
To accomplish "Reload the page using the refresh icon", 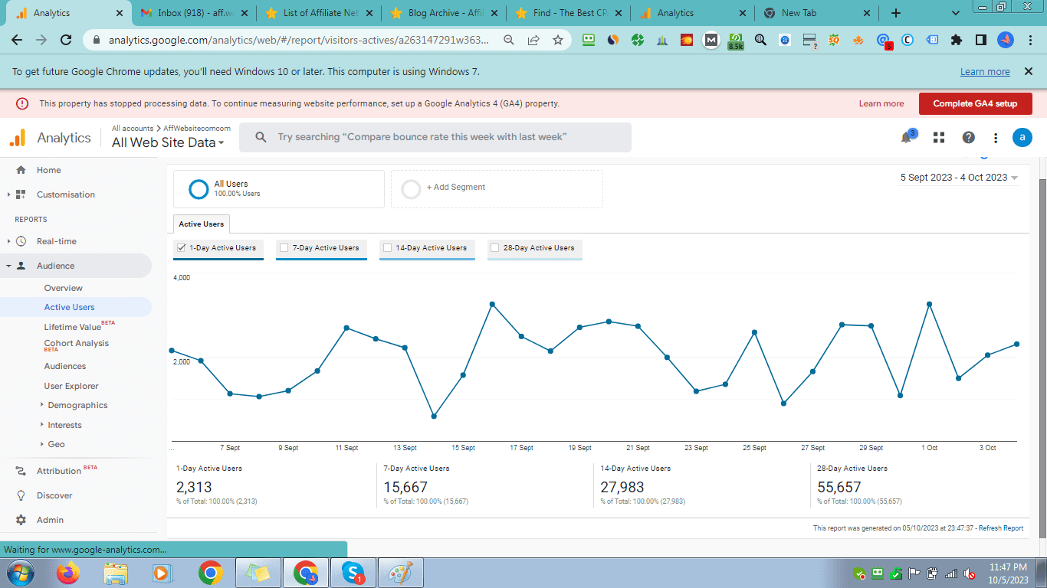I will 66,40.
